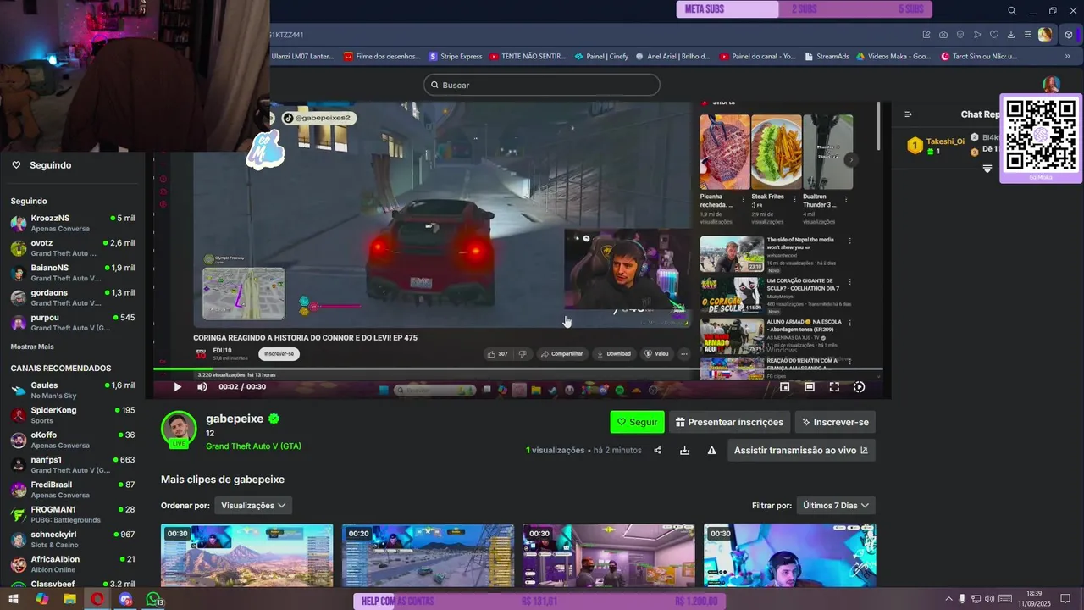Open the 00:20 clip thumbnail
This screenshot has height=610, width=1084.
click(428, 555)
